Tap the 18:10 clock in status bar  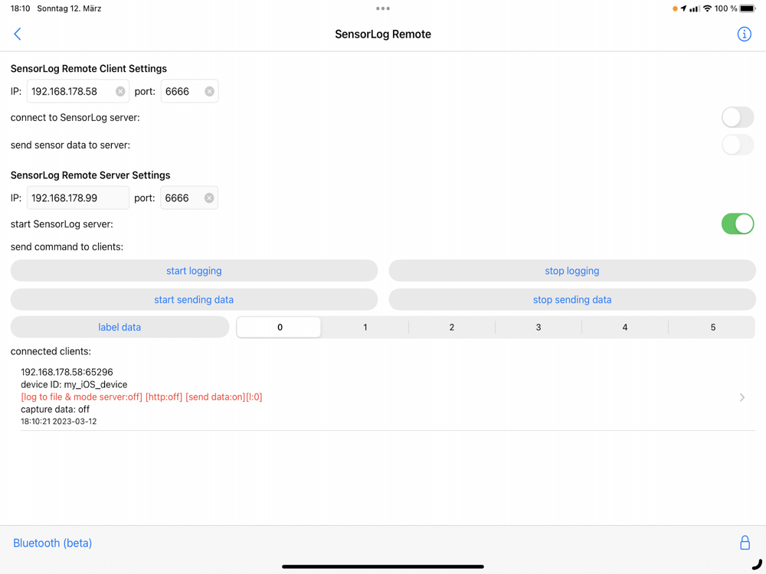20,8
